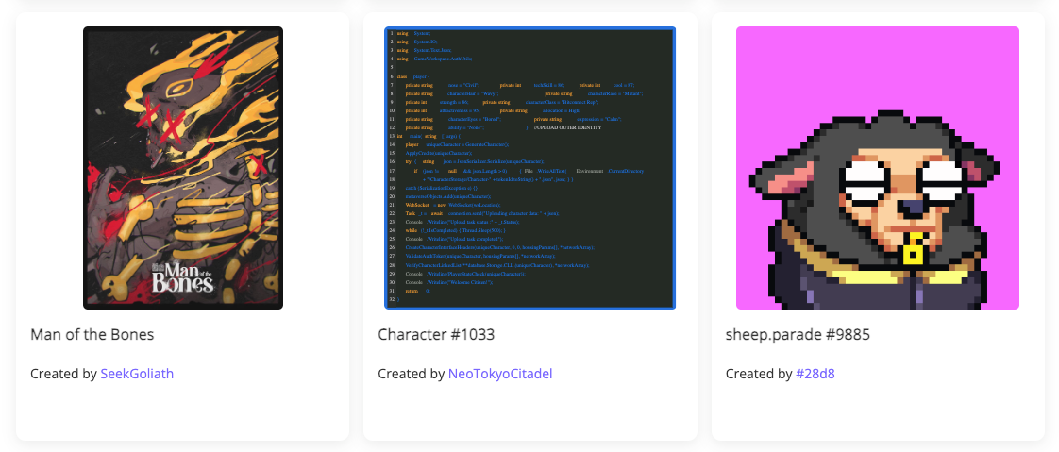The image size is (1059, 452).
Task: Open the #28d8 creator link
Action: pyautogui.click(x=815, y=374)
